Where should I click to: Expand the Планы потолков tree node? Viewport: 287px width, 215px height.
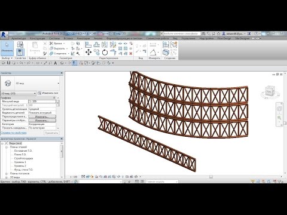tap(7, 174)
